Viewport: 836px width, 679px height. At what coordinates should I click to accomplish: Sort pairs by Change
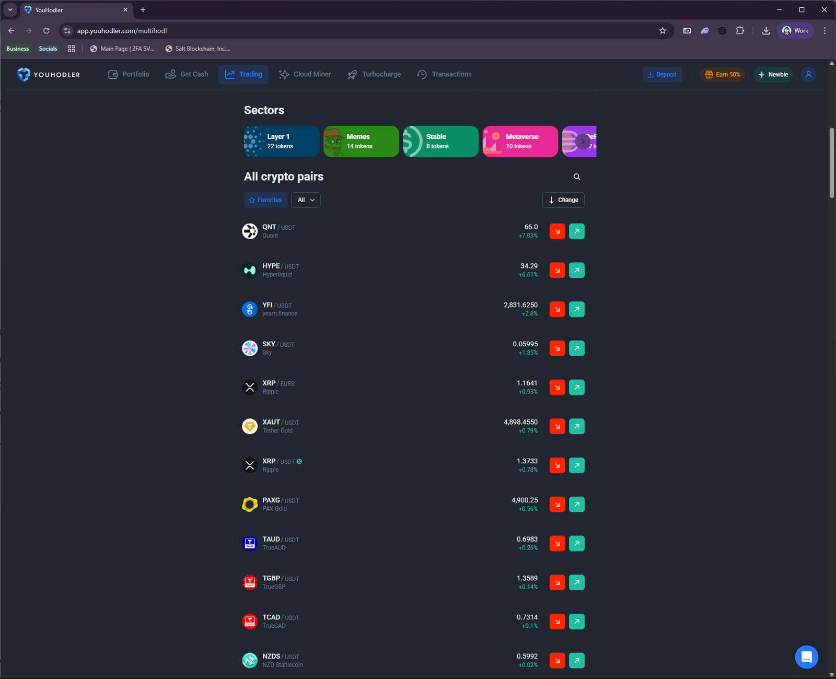[563, 200]
